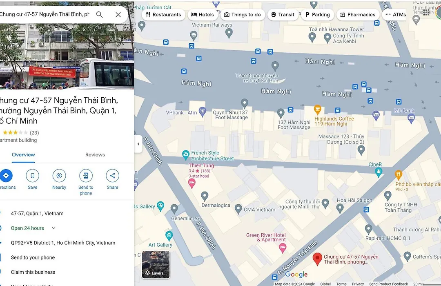This screenshot has height=286, width=441.
Task: Filter map by Restaurants chip
Action: pos(163,15)
